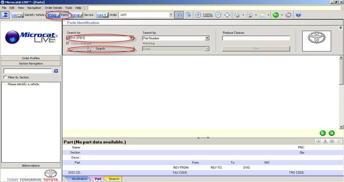Click the pin icon at panel top-right corner

point(341,28)
